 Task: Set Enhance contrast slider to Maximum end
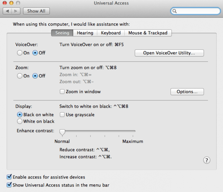click(133, 131)
